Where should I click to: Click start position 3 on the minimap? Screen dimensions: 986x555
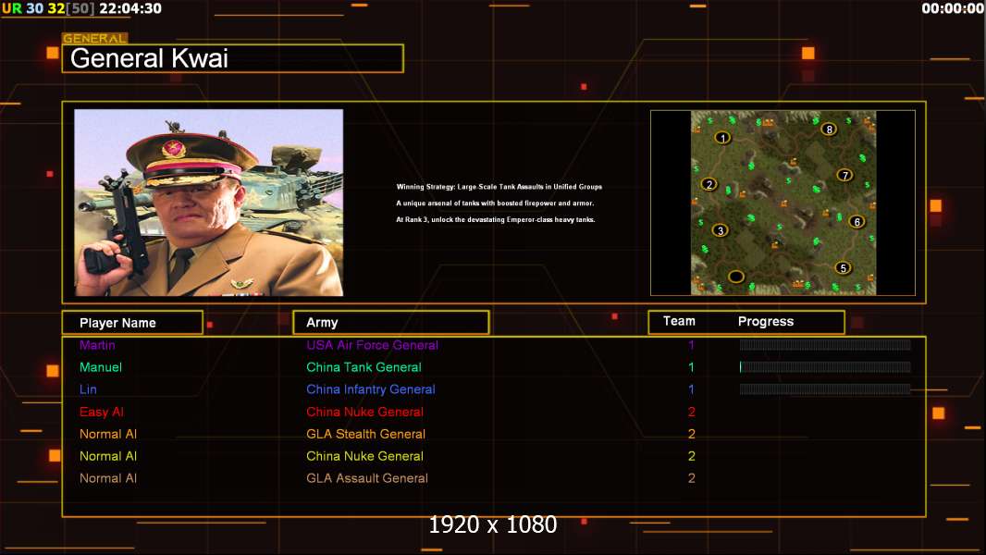(720, 230)
